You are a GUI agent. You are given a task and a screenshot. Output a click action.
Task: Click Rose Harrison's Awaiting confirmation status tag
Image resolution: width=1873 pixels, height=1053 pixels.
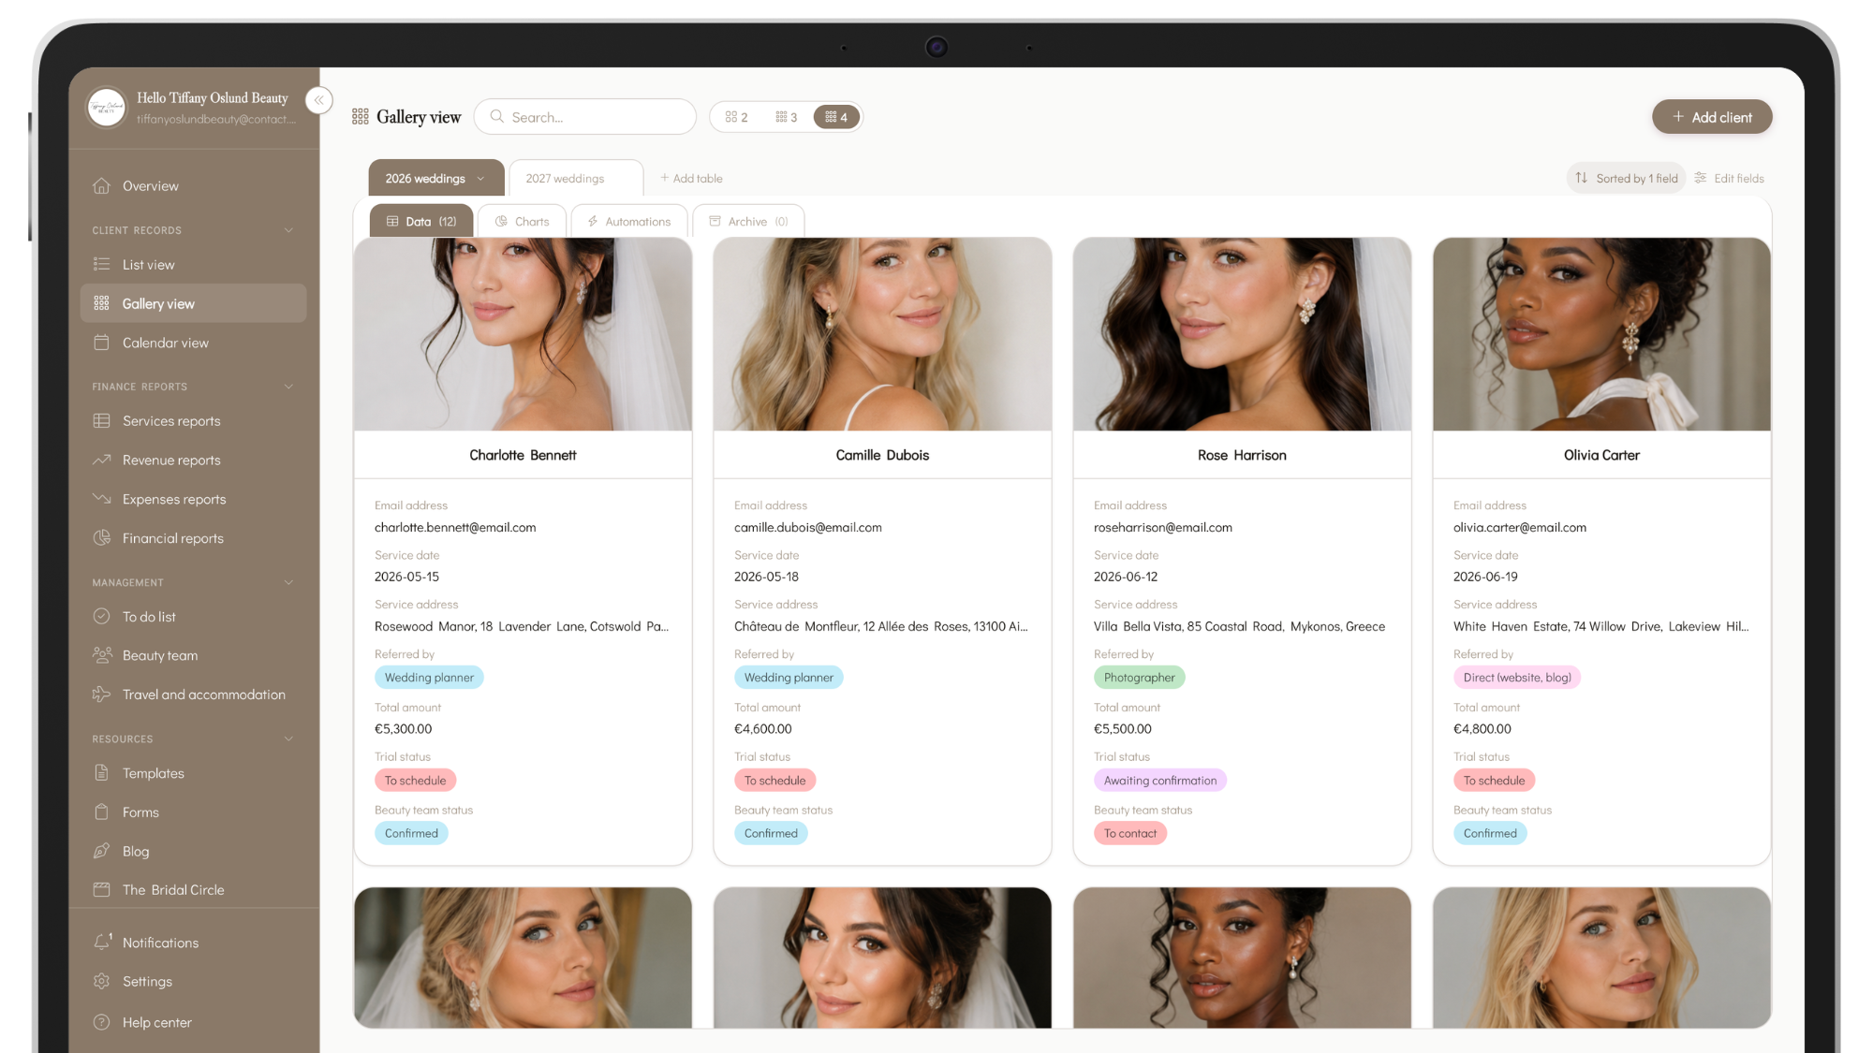[x=1159, y=780]
